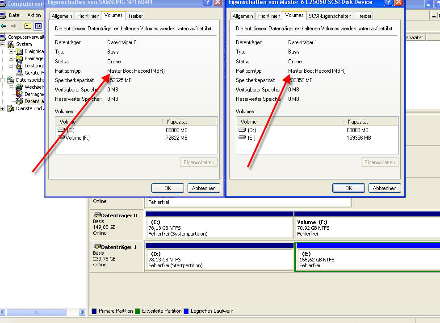Sort by Kapazität column in the Samsung dialog
This screenshot has height=323, width=440.
(189, 122)
